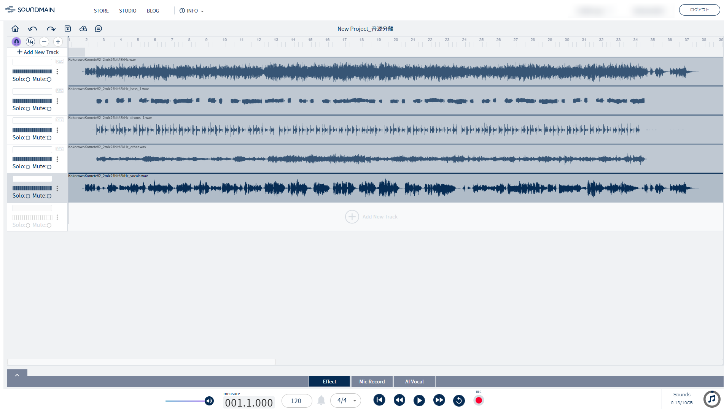This screenshot has height=410, width=724.
Task: Click Add New Track above the track list
Action: coord(38,52)
